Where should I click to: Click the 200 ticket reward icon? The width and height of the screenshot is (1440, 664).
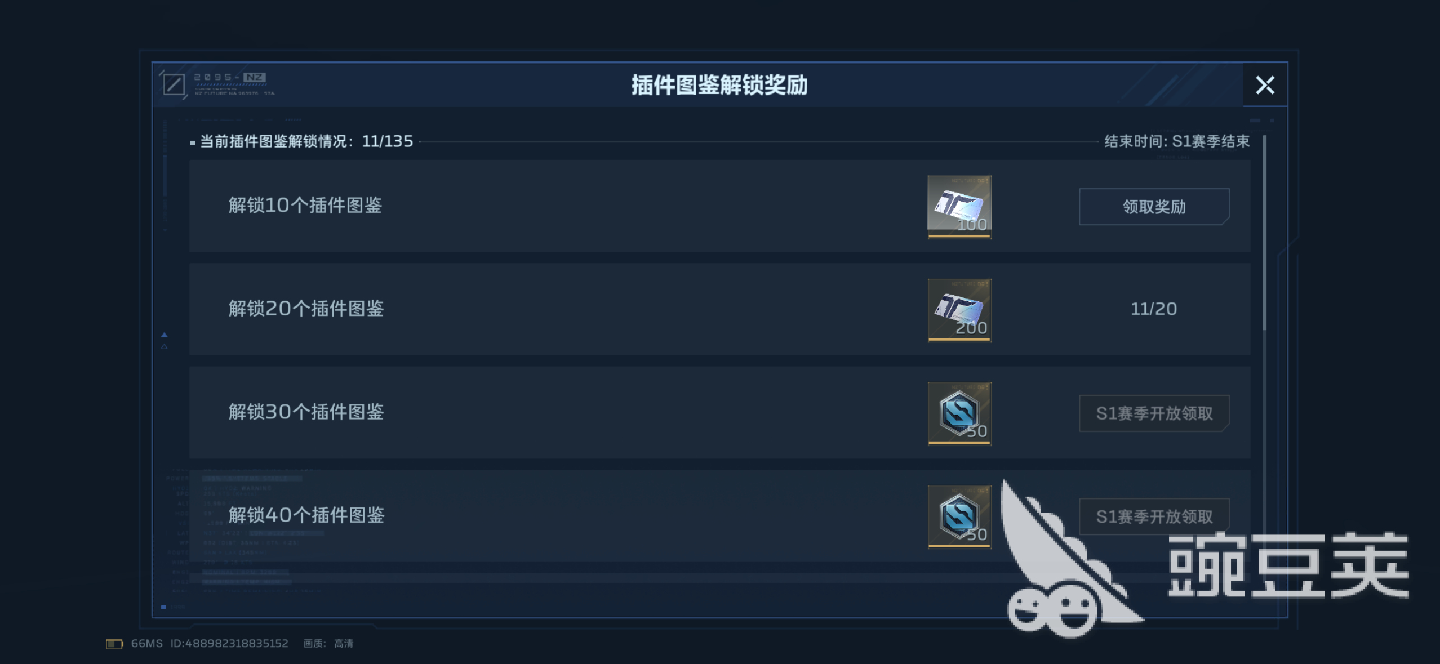coord(959,310)
